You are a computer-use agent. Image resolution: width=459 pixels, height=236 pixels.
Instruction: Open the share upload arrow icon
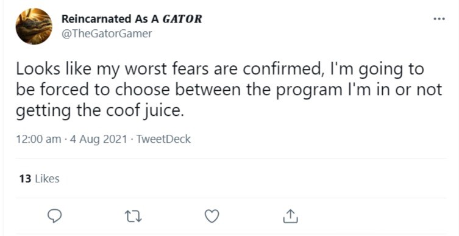(x=291, y=216)
